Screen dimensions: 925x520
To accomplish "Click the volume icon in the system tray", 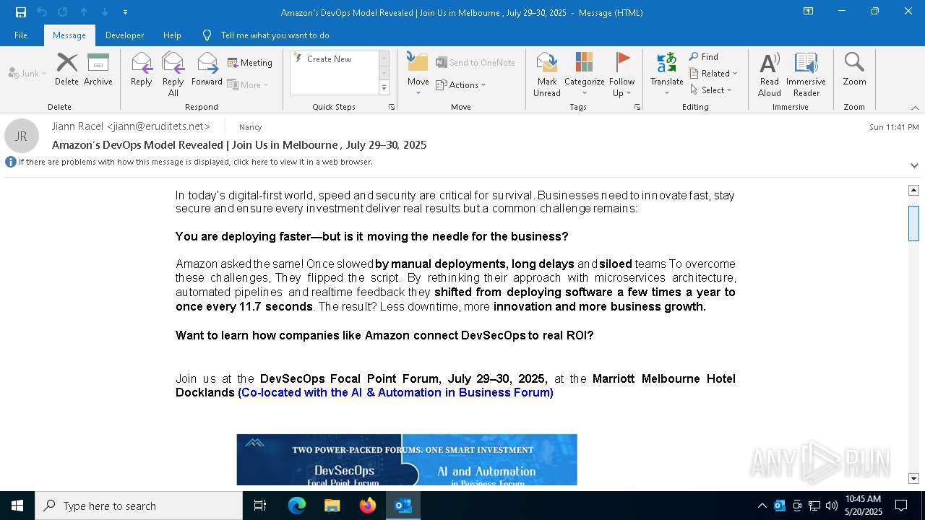I will (832, 506).
